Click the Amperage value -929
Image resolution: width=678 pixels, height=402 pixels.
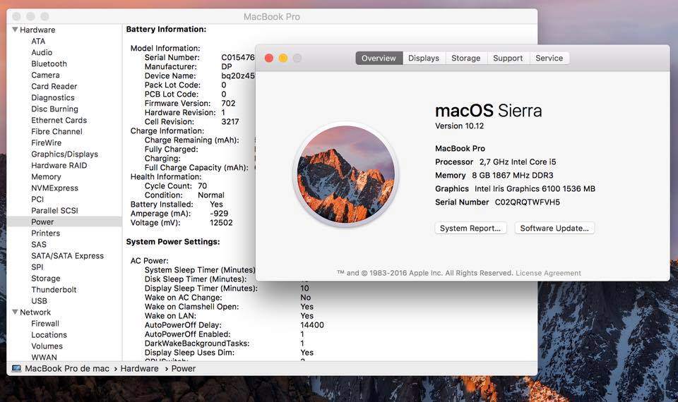[x=219, y=213]
